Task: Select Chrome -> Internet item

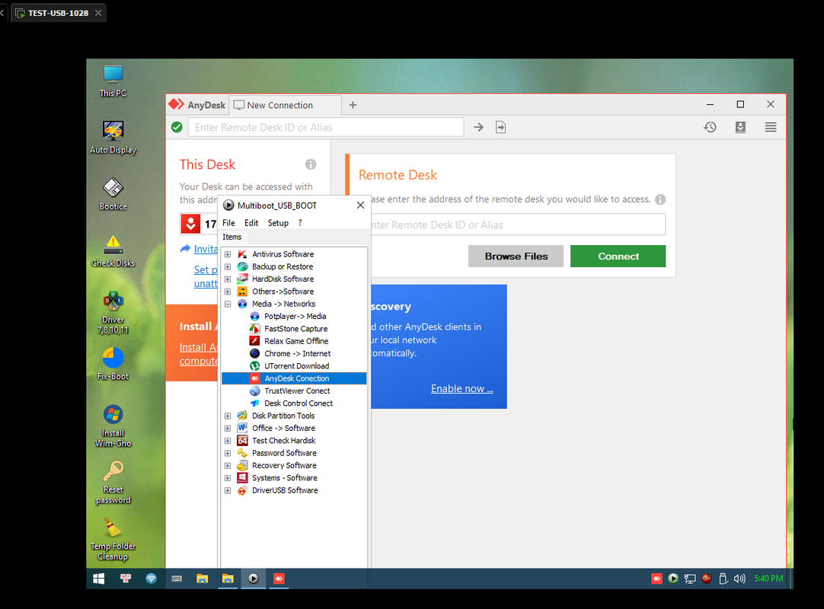Action: pos(297,354)
